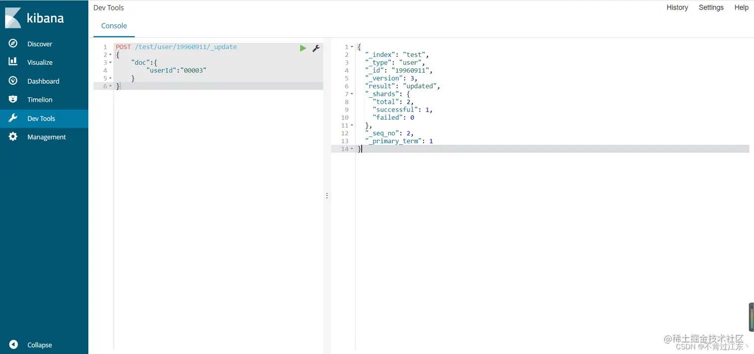
Task: Click "_primary_term": 1 in response
Action: (399, 141)
